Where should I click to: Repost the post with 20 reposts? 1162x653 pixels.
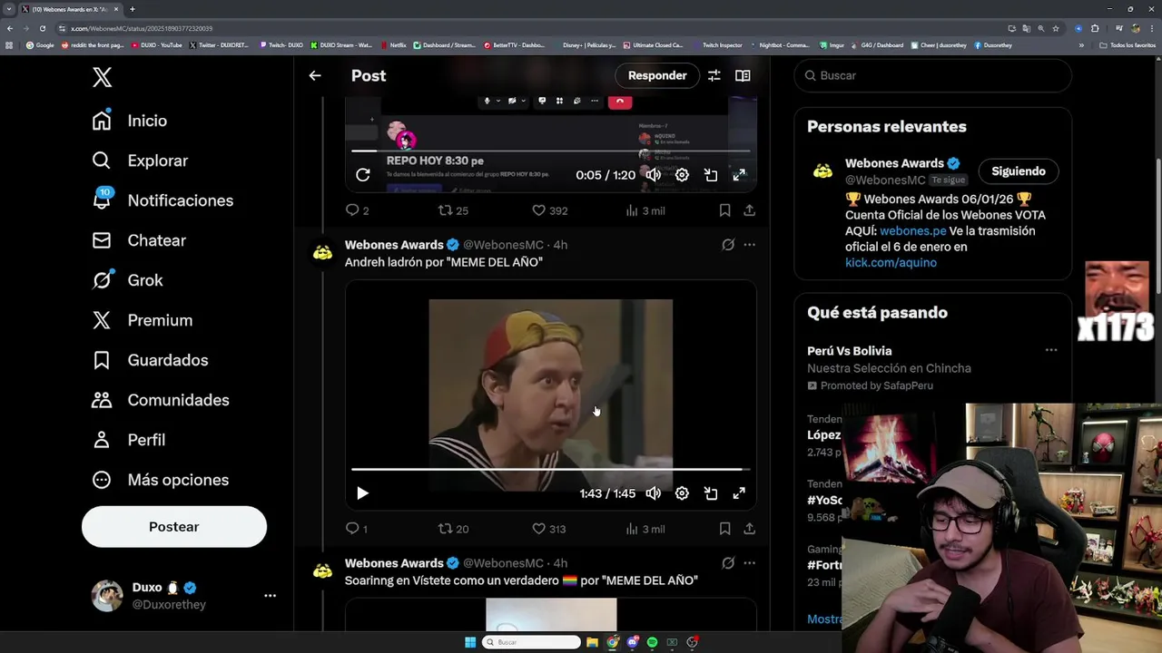click(x=453, y=529)
